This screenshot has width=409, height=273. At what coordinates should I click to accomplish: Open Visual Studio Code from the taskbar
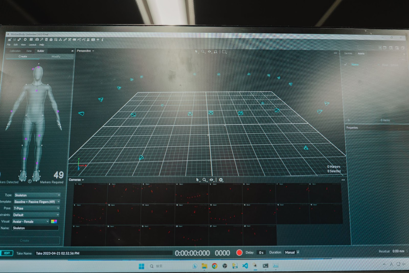point(245,266)
